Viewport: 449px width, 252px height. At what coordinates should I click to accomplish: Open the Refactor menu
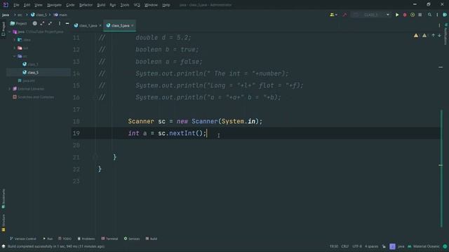coord(86,5)
